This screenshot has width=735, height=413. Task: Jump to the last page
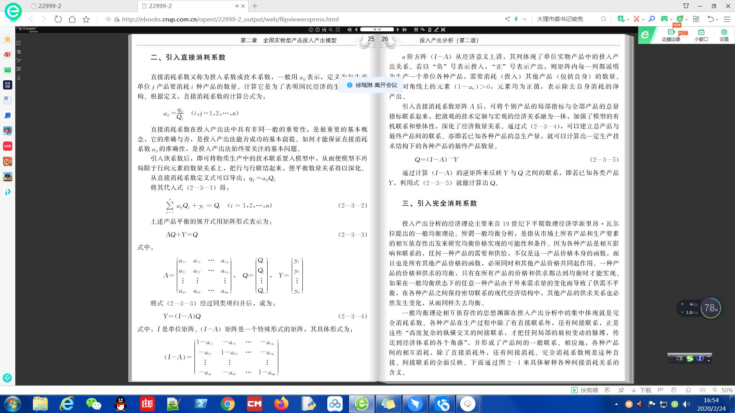tap(405, 29)
